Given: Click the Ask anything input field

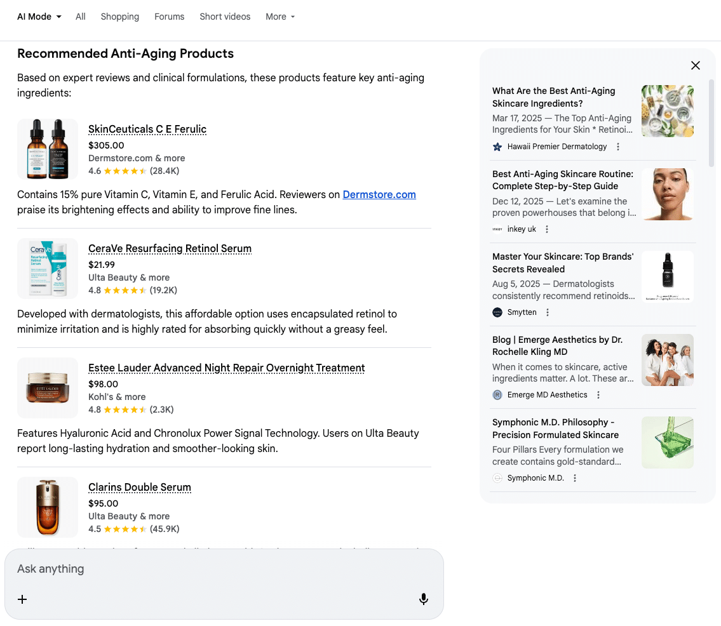Looking at the screenshot, I should coord(224,569).
